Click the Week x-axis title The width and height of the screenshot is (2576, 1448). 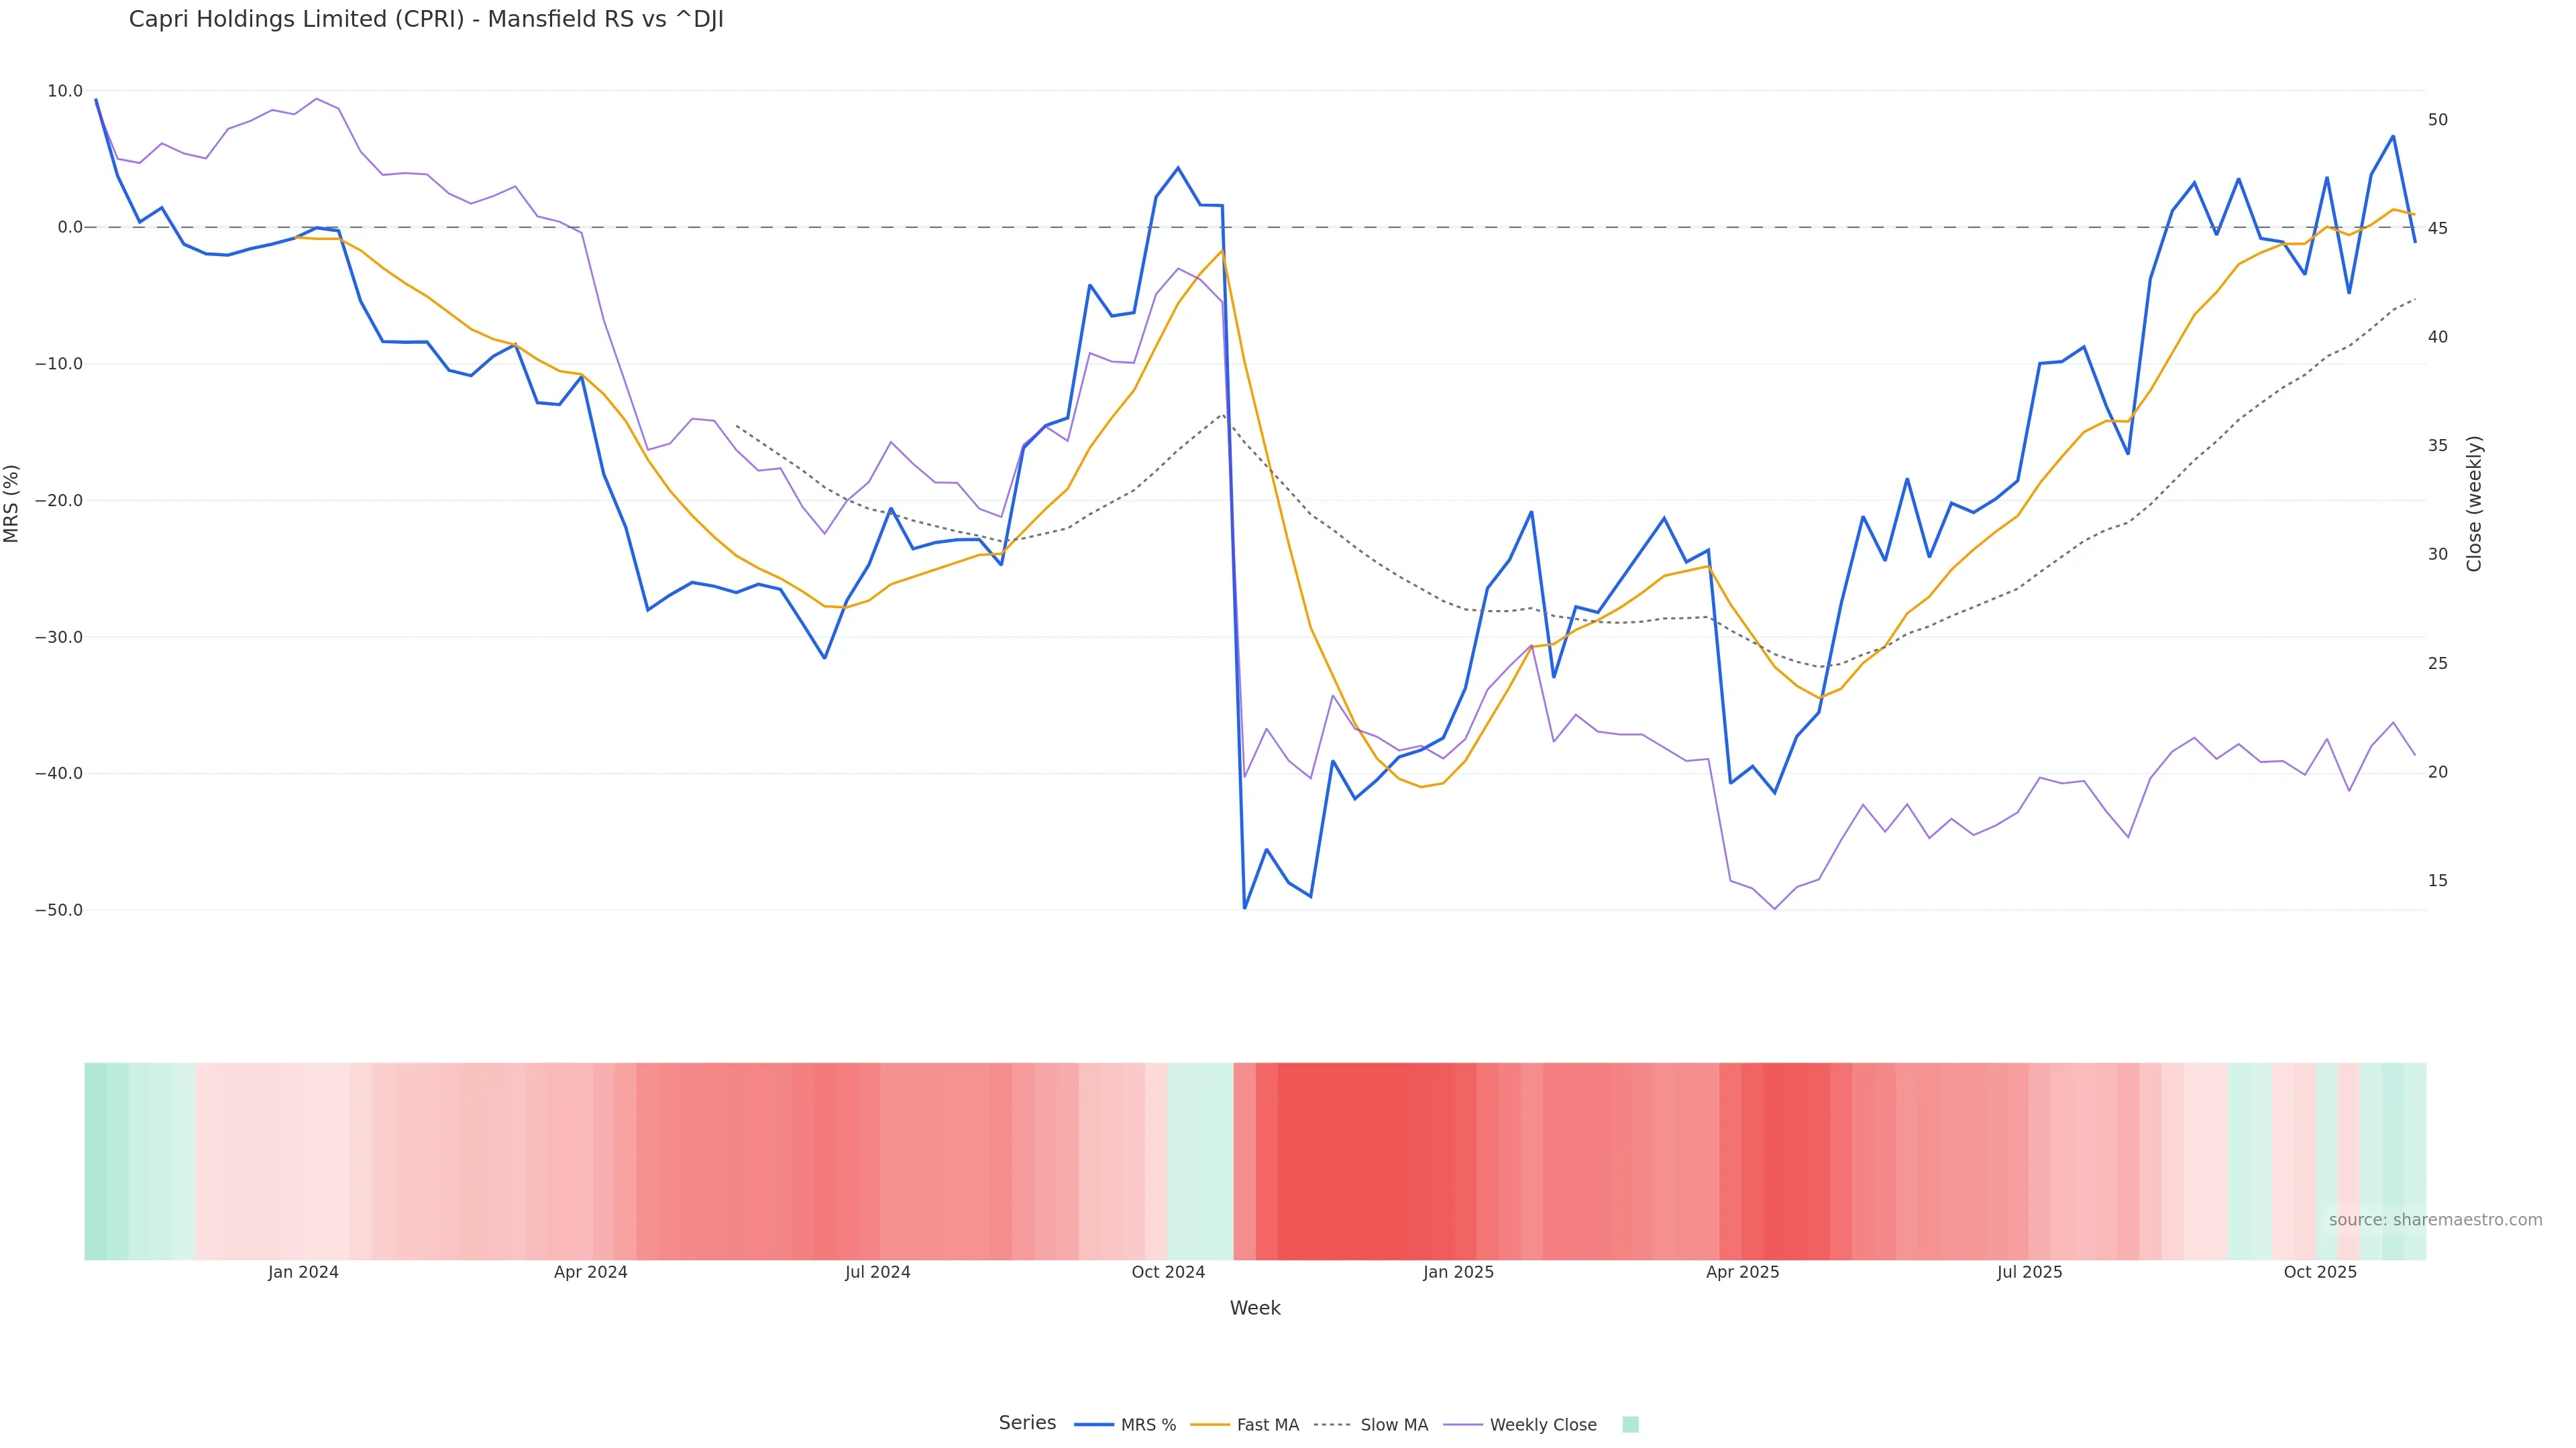point(1255,1308)
